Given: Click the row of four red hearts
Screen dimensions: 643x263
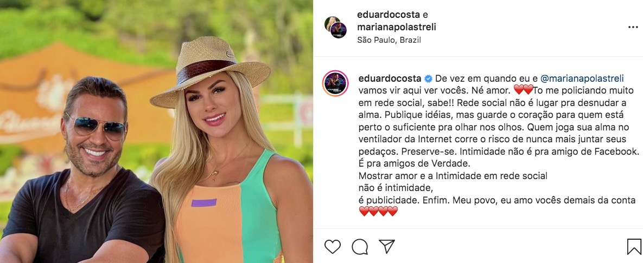Looking at the screenshot, I should coord(379,212).
